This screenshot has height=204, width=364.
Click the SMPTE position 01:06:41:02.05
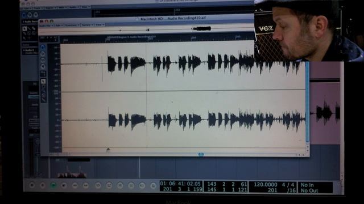[180, 184]
